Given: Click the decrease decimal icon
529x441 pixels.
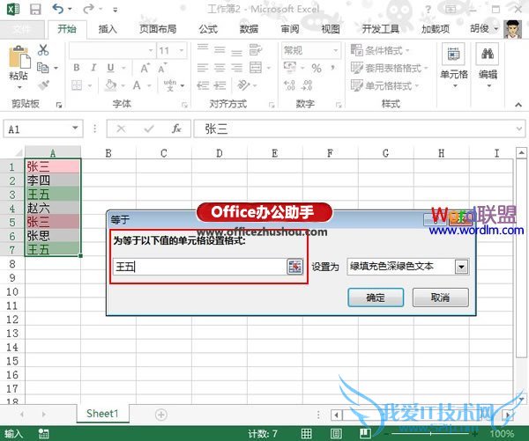Looking at the screenshot, I should point(307,85).
